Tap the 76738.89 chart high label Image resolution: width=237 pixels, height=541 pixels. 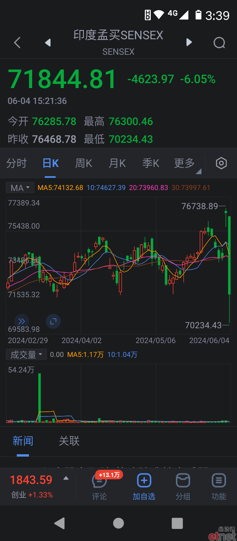pyautogui.click(x=200, y=206)
